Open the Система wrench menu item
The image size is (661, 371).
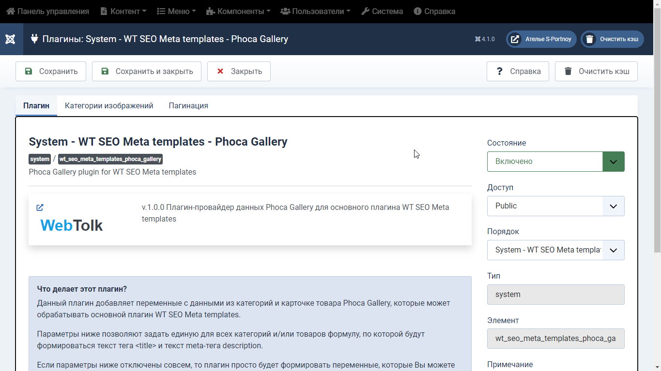click(x=382, y=11)
